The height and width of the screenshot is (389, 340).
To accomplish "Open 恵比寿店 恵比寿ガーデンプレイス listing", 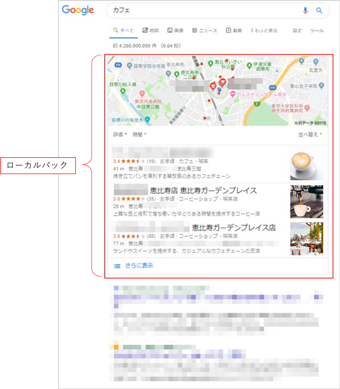I will tap(203, 191).
